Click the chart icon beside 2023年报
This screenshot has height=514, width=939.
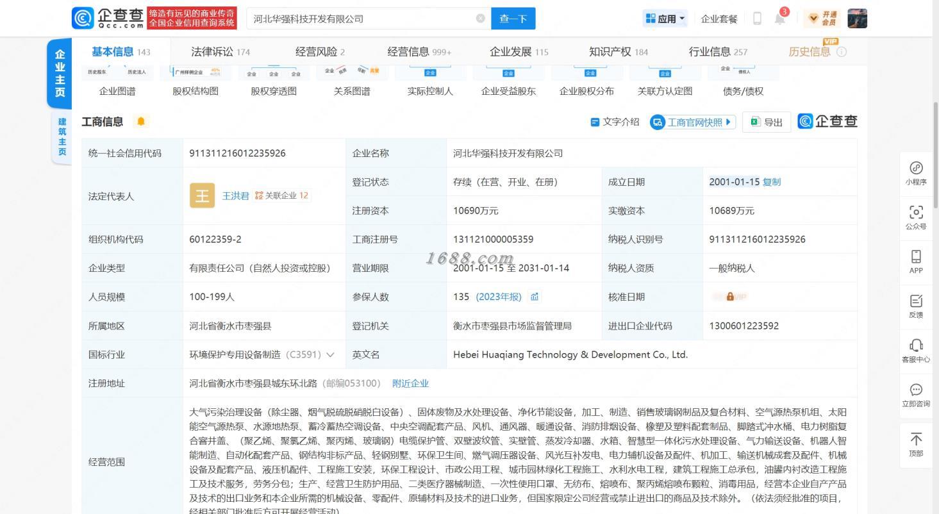(535, 297)
